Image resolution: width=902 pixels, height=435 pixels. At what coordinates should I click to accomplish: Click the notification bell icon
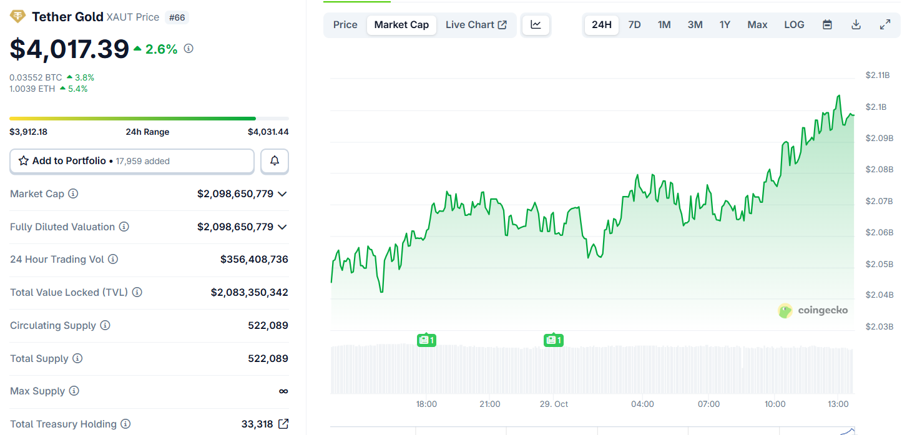274,161
